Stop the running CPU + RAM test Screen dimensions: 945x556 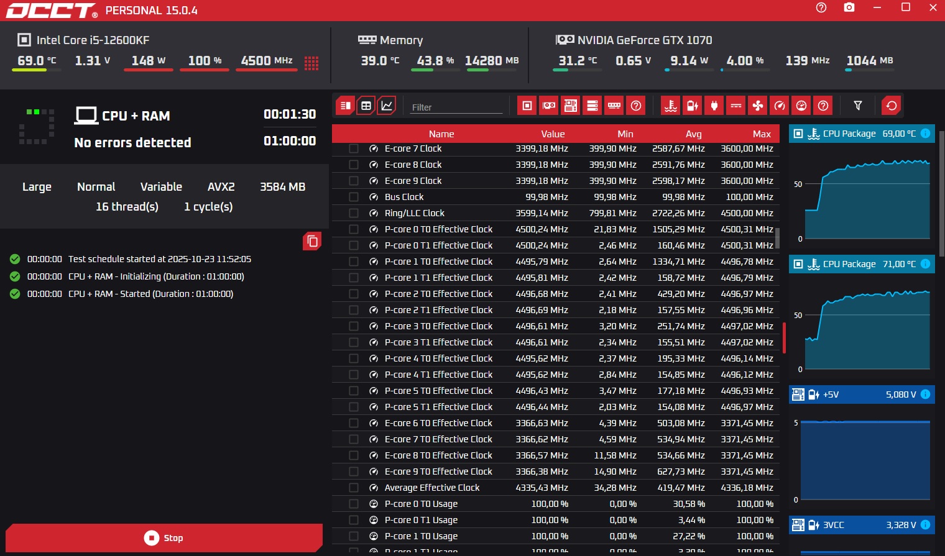(x=164, y=538)
